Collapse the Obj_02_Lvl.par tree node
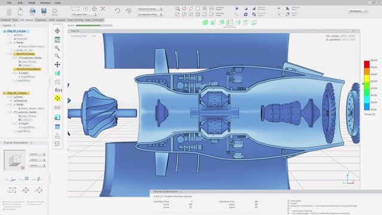Viewport: 382px width, 215px height. click(x=4, y=93)
